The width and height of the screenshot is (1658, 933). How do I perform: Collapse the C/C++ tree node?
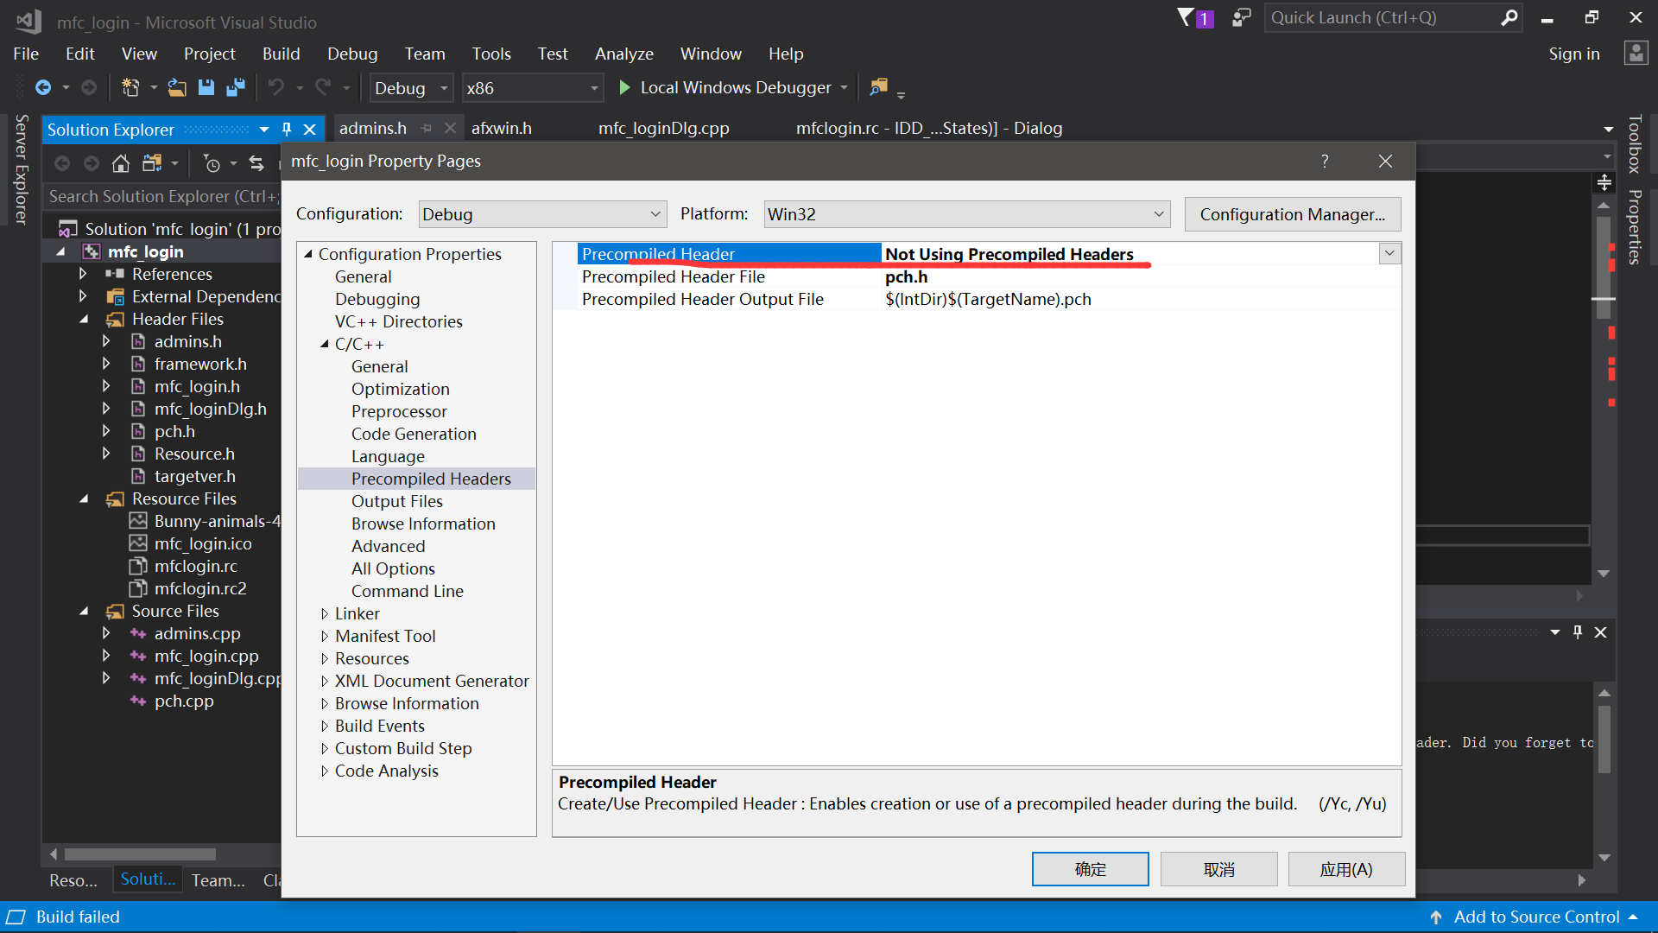point(325,344)
